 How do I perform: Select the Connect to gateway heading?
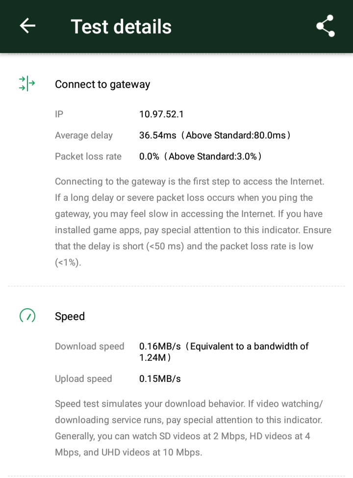pos(102,84)
